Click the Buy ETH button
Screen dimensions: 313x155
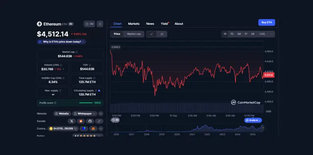(267, 22)
